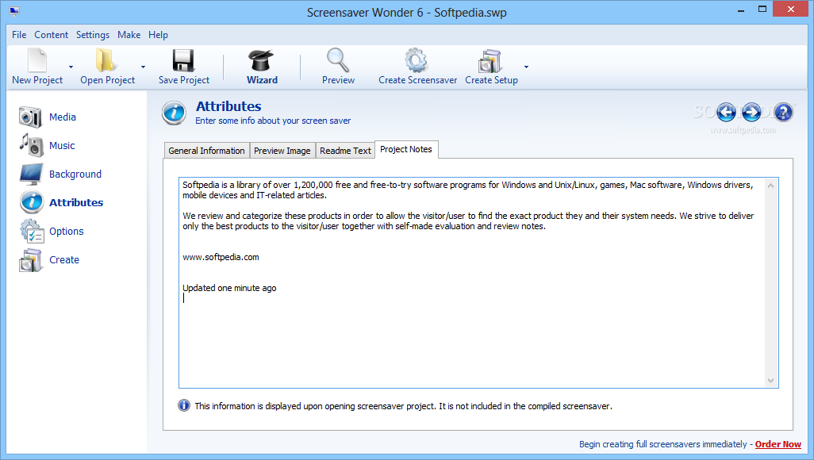Click the Media camera icon in sidebar

pyautogui.click(x=30, y=117)
